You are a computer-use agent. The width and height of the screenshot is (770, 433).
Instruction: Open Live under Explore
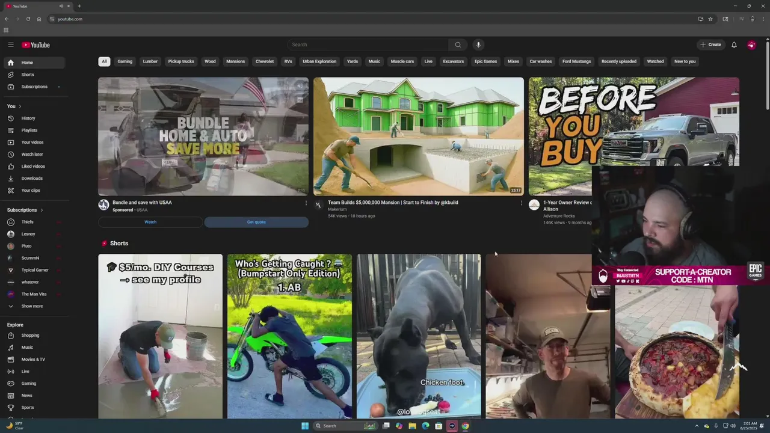click(34, 372)
